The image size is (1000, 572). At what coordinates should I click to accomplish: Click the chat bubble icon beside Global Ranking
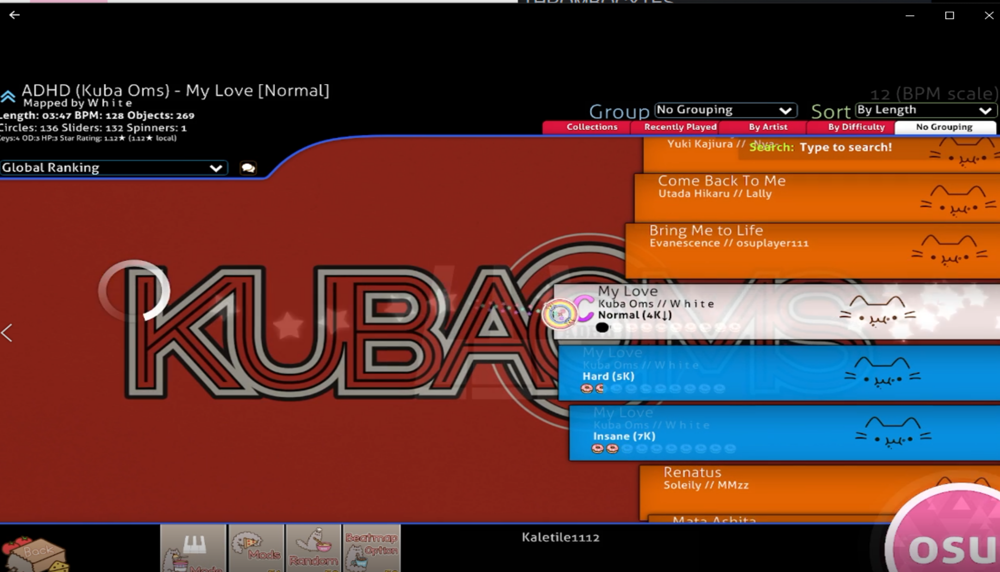point(248,168)
